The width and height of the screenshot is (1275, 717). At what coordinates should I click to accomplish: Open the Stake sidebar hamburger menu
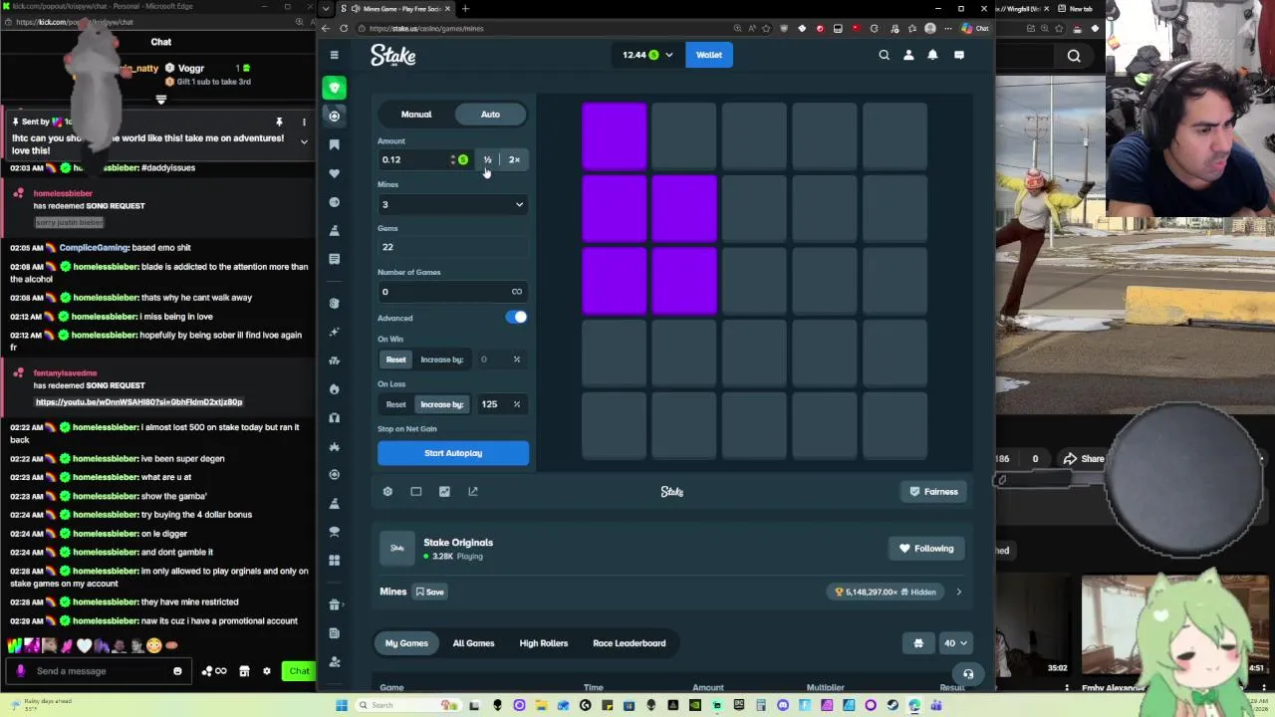tap(335, 55)
